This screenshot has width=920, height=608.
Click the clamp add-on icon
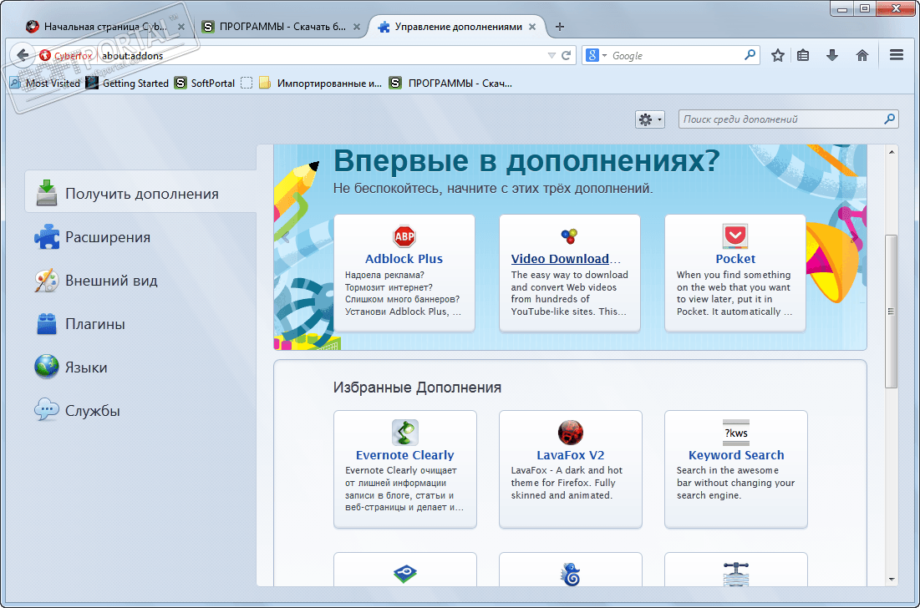[736, 574]
